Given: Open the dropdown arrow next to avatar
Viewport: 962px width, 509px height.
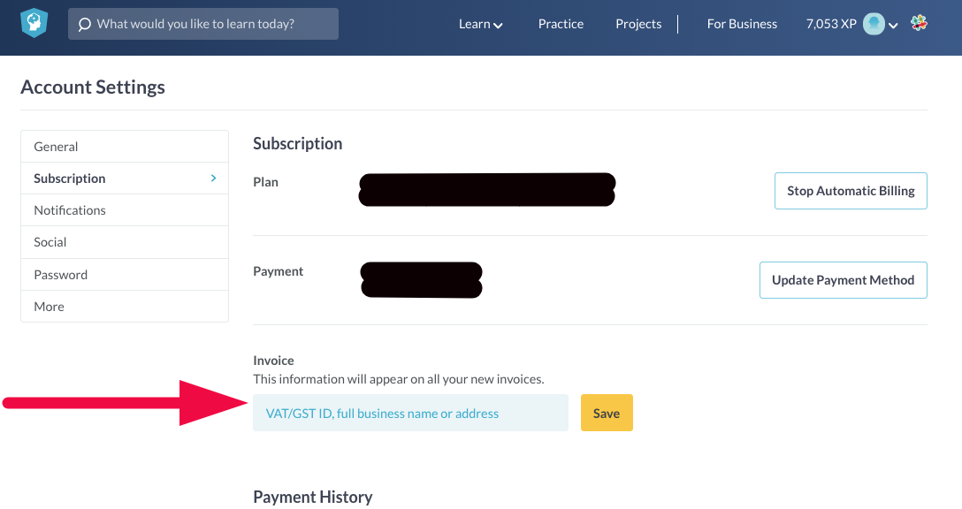Looking at the screenshot, I should pos(893,26).
